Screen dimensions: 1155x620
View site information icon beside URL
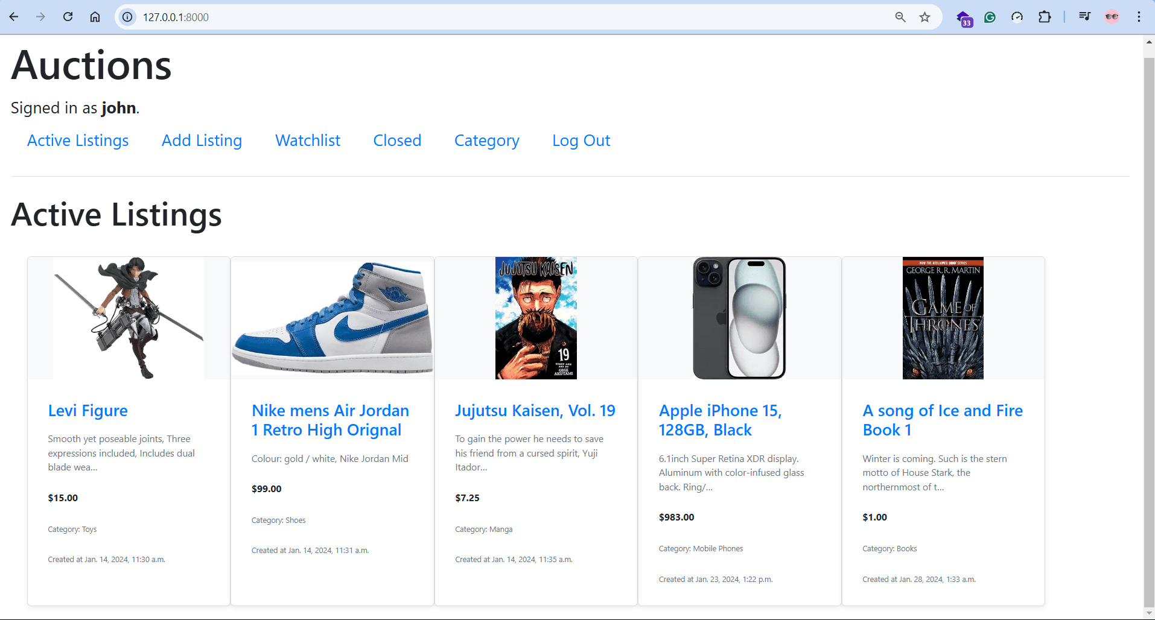tap(127, 17)
